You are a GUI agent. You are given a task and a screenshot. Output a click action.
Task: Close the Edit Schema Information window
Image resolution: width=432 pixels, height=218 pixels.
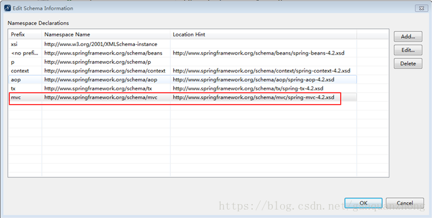point(422,8)
